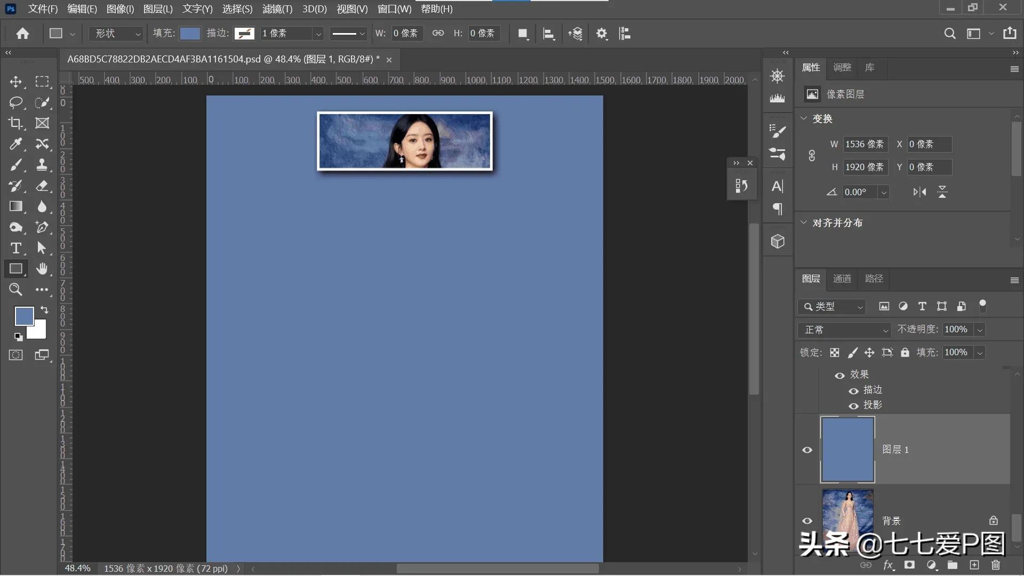Select the Lasso tool
Screen dimensions: 1024x576
tap(15, 102)
